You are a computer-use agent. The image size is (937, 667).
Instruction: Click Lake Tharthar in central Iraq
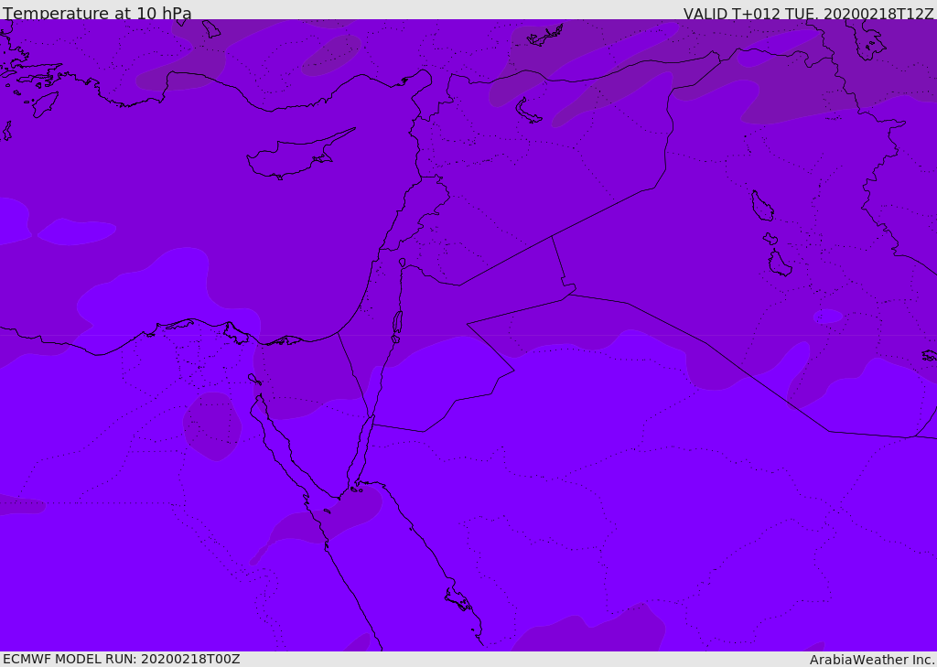761,207
